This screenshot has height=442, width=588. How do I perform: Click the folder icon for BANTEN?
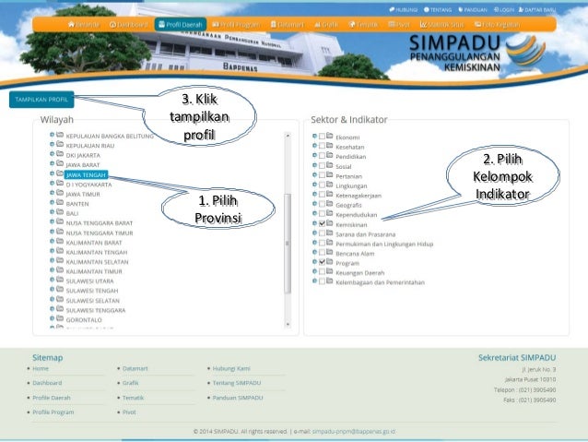[x=60, y=202]
